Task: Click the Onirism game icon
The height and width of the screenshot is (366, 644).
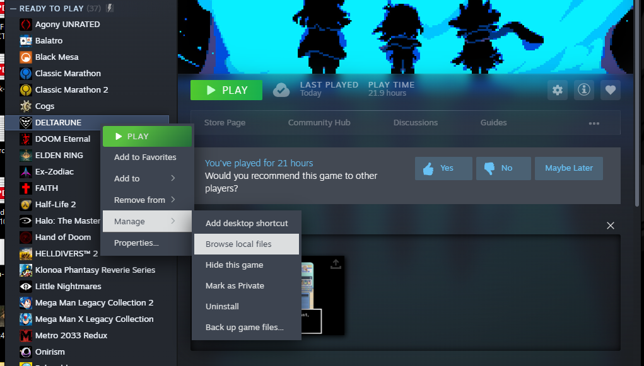Action: coord(26,352)
